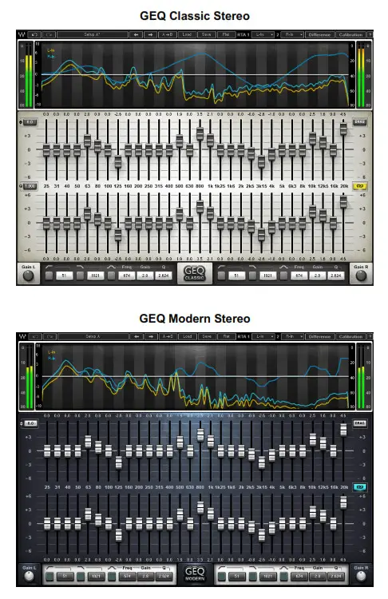Image resolution: width=388 pixels, height=599 pixels.
Task: Click left bell Freq field 674 in GEQ Classic
Action: (126, 276)
